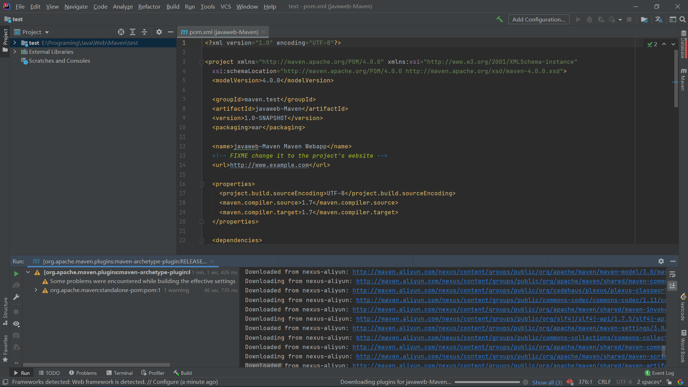Open the Refactor menu

click(x=149, y=6)
